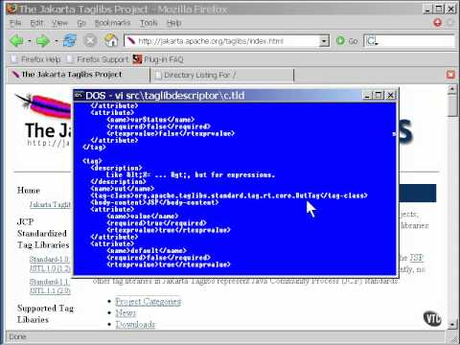Open the File menu
Screen dimensions: 460x345
coord(15,23)
